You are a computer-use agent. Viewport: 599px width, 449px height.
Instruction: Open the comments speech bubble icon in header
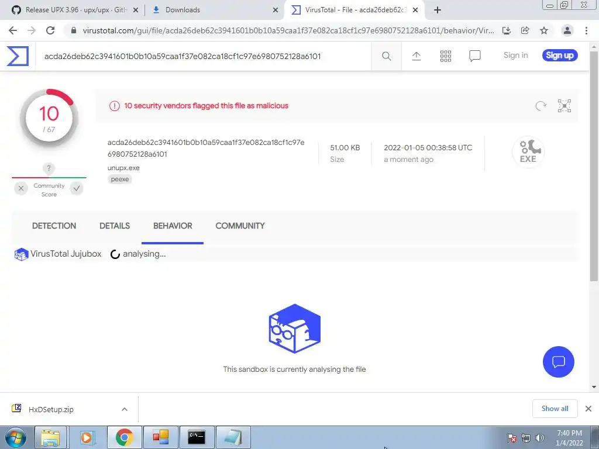[x=474, y=56]
